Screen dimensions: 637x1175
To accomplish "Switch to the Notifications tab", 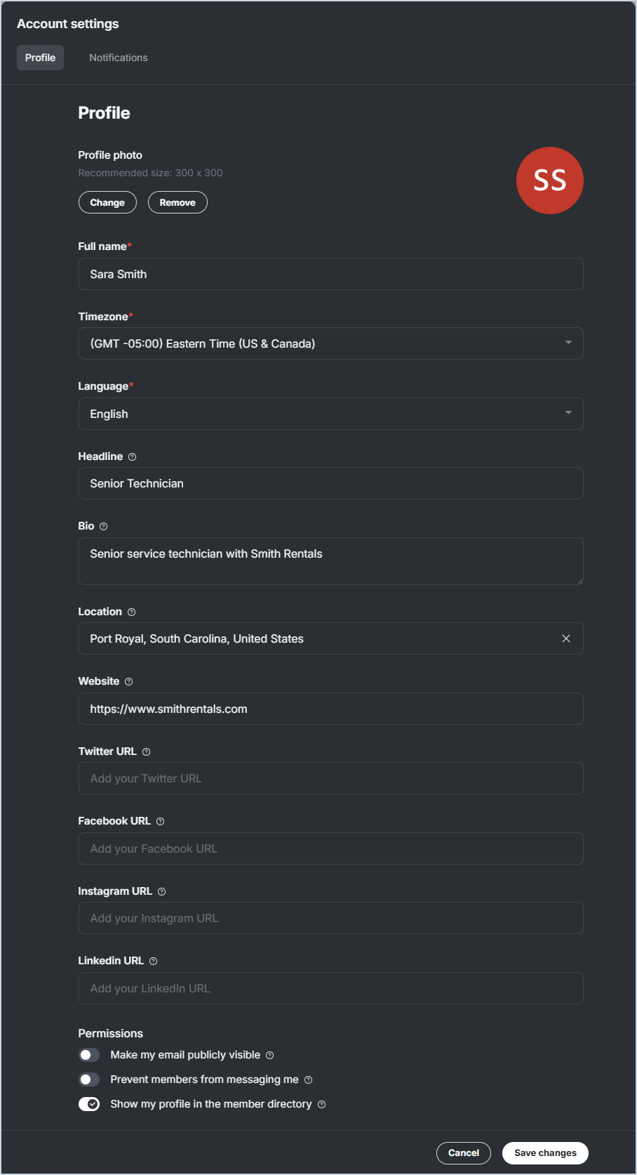I will tap(119, 58).
